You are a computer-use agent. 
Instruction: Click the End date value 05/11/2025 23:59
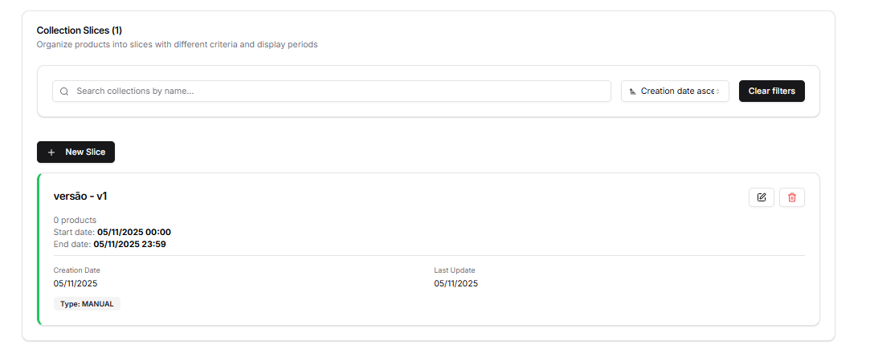[x=129, y=244]
